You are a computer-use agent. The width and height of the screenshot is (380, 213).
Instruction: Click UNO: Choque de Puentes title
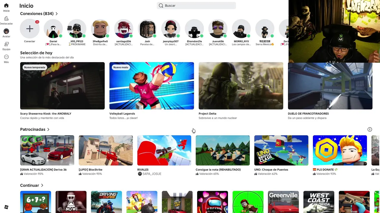pos(271,170)
